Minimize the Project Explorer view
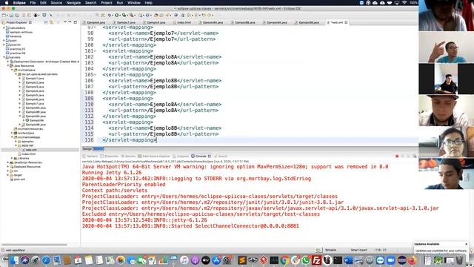474x267 pixels. coord(70,22)
